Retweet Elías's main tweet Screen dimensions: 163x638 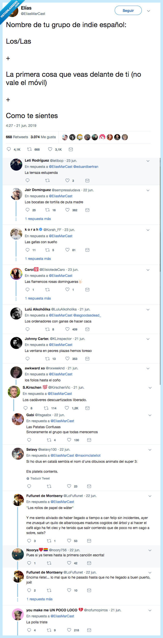point(29,149)
